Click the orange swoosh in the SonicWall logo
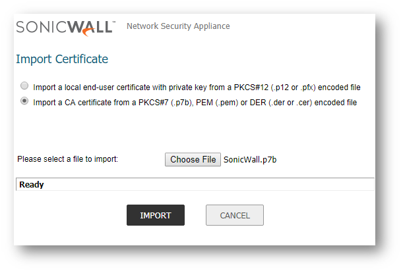403x273 pixels. pyautogui.click(x=88, y=32)
